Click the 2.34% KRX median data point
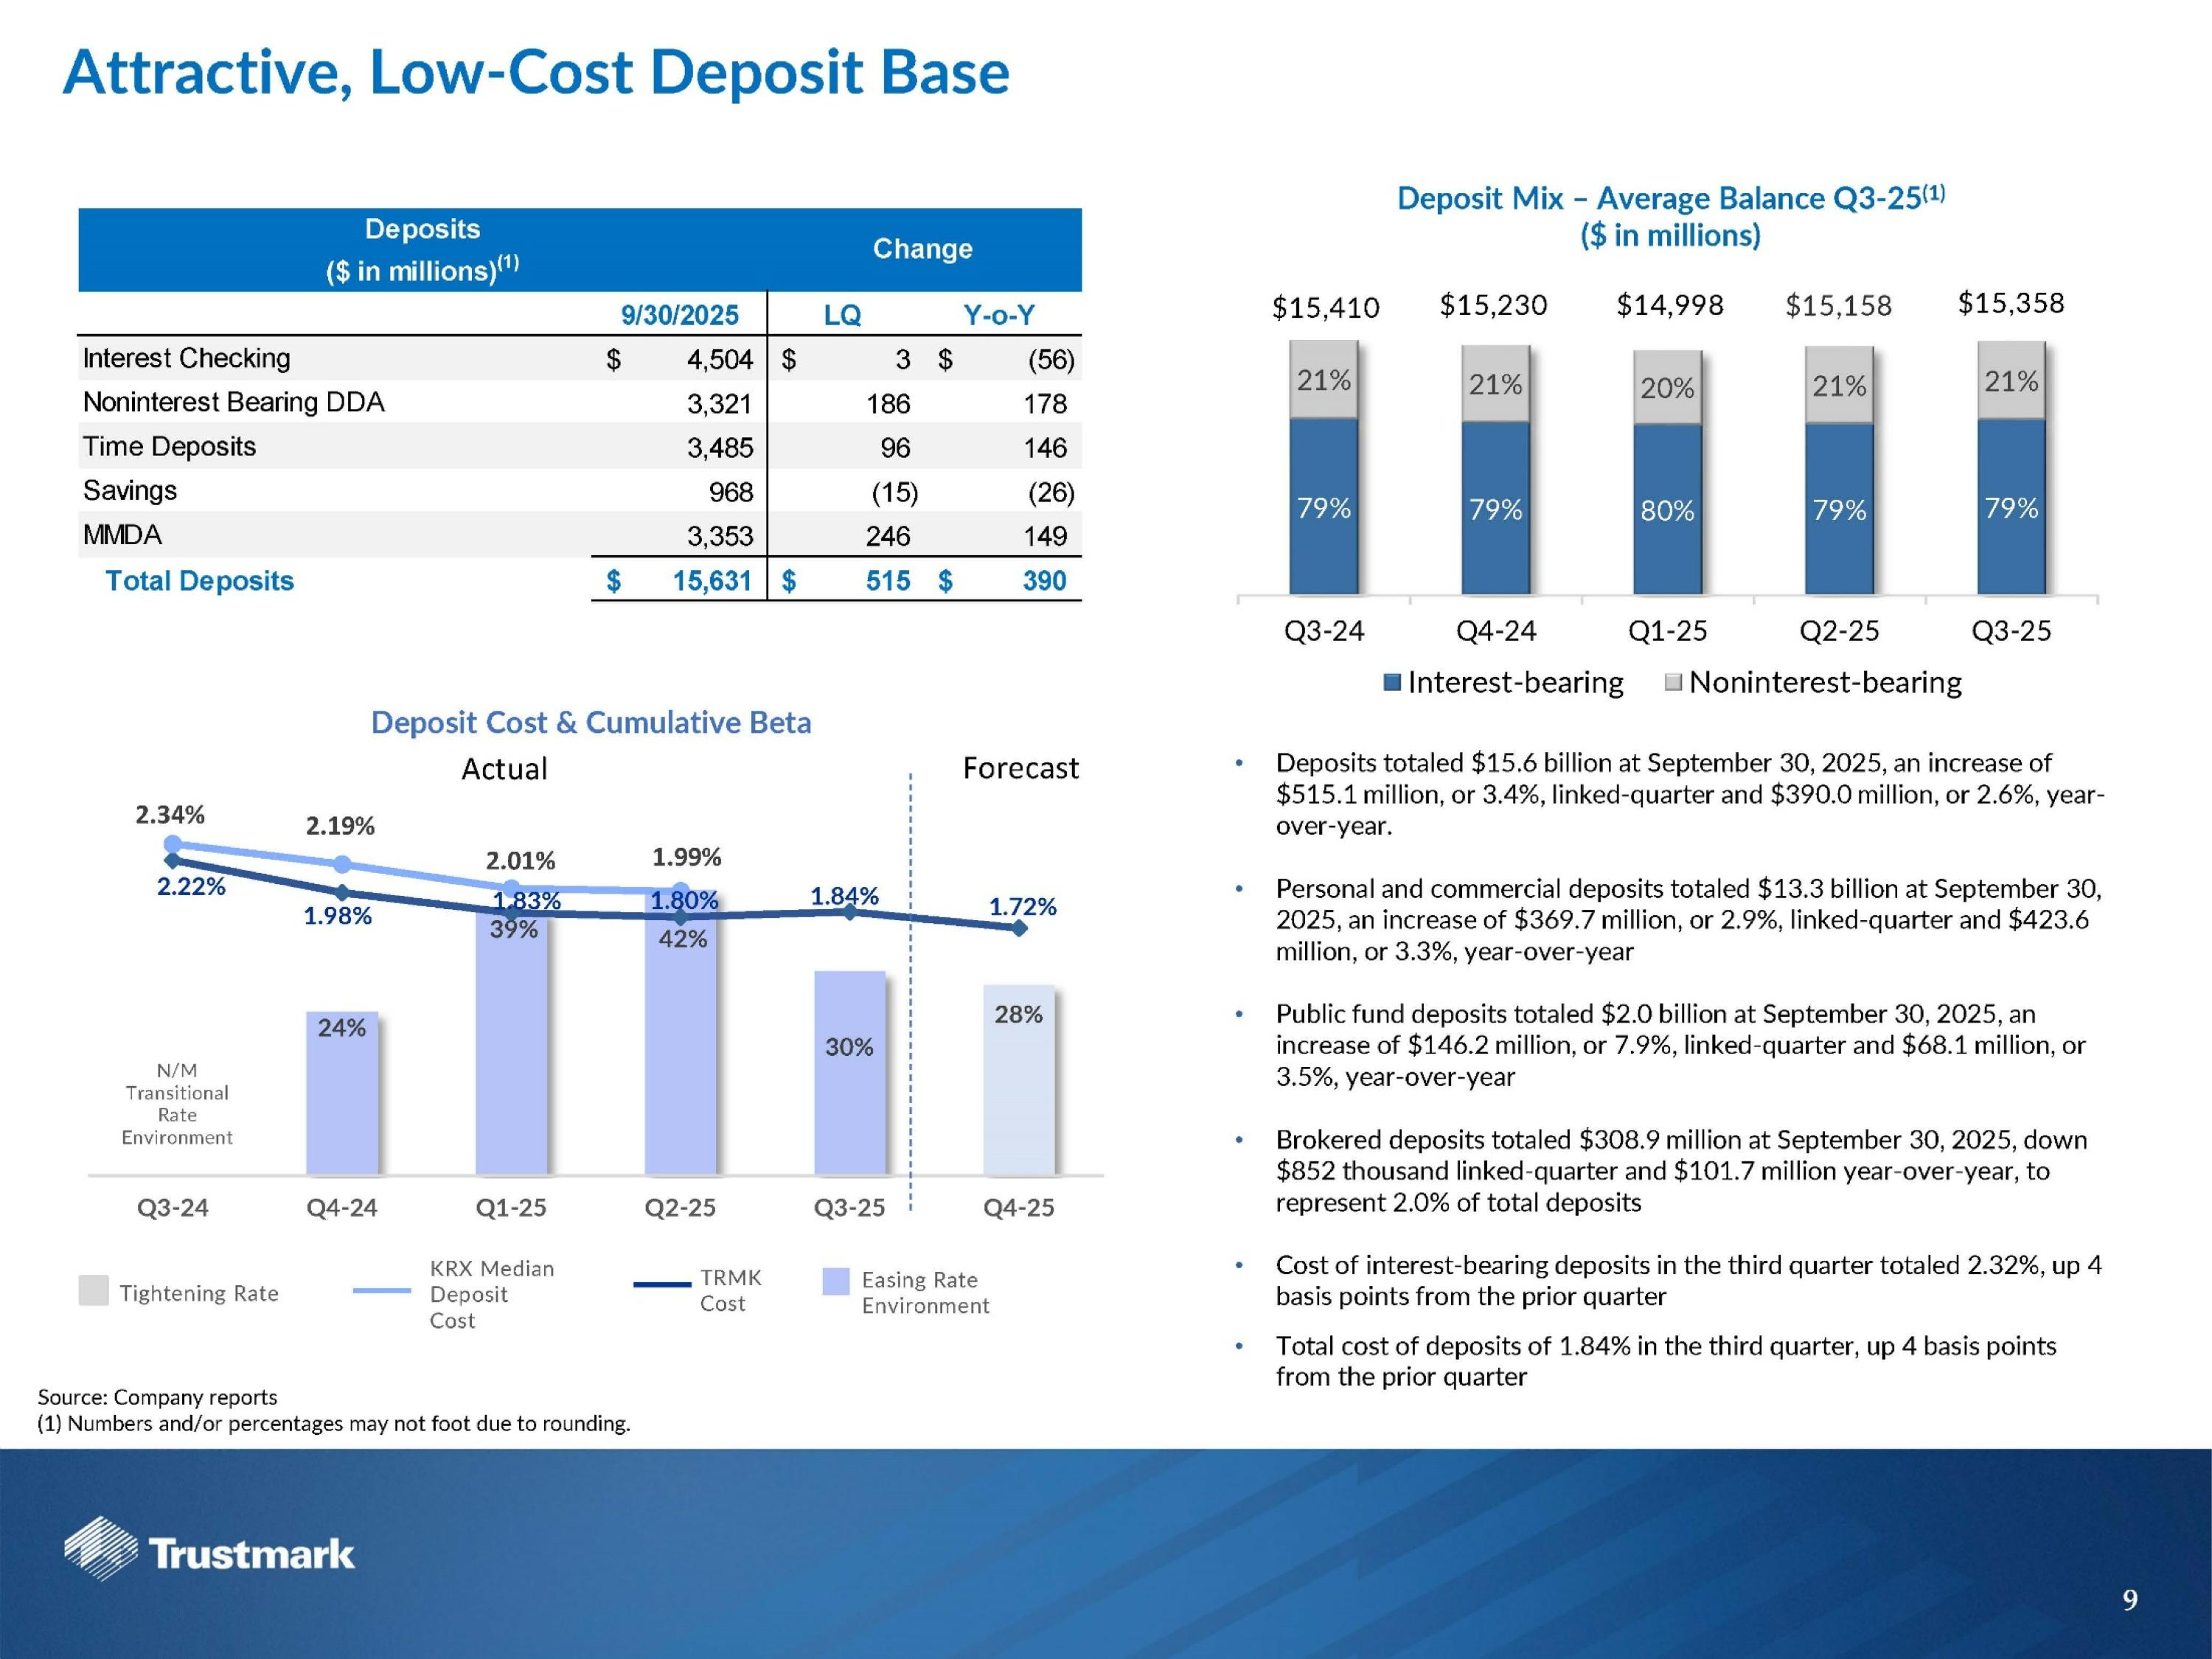 (172, 843)
